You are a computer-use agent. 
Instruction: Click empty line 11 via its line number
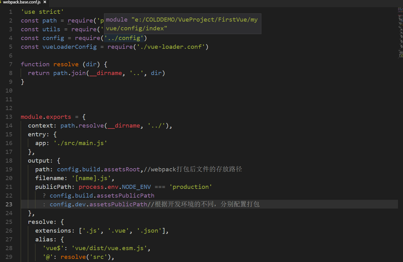9,99
